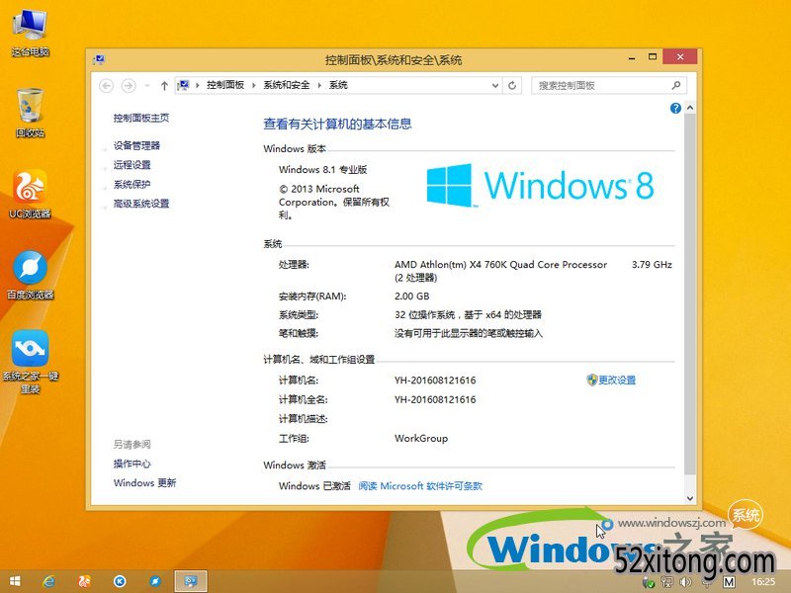Click the taskbar clock 16:25

point(763,582)
